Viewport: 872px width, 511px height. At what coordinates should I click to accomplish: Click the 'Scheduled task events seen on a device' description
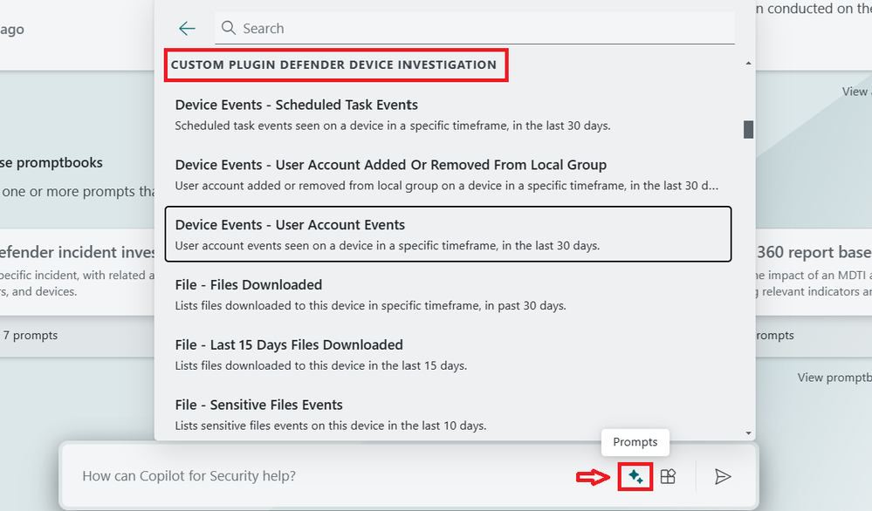393,126
